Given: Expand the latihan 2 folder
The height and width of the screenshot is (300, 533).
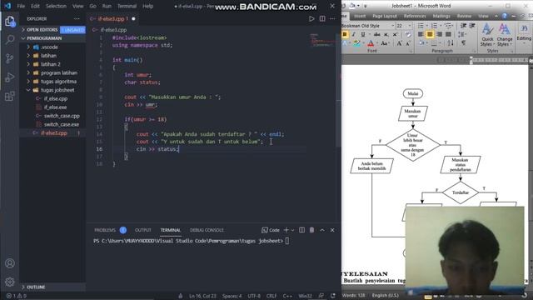Looking at the screenshot, I should pyautogui.click(x=52, y=64).
